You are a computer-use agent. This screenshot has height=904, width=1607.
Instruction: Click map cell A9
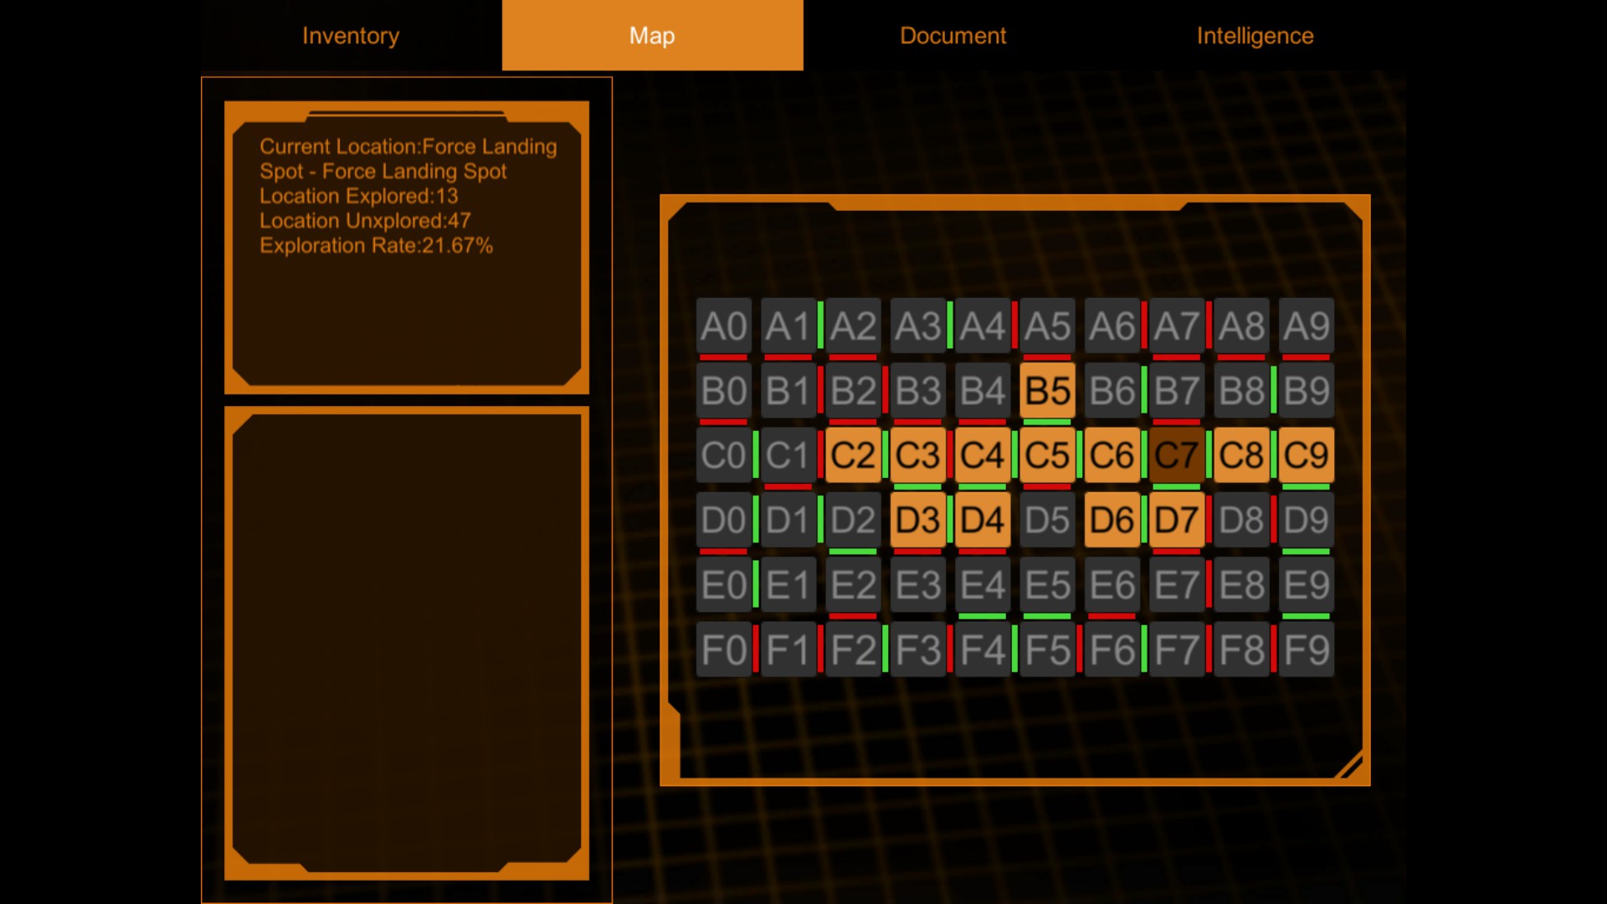click(x=1307, y=326)
